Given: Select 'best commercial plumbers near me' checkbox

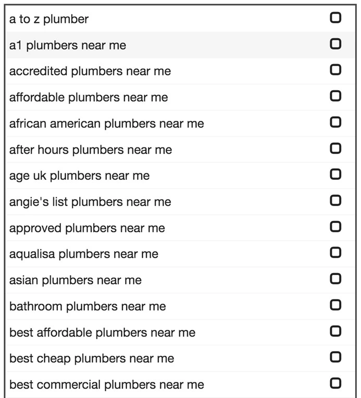Looking at the screenshot, I should (336, 383).
